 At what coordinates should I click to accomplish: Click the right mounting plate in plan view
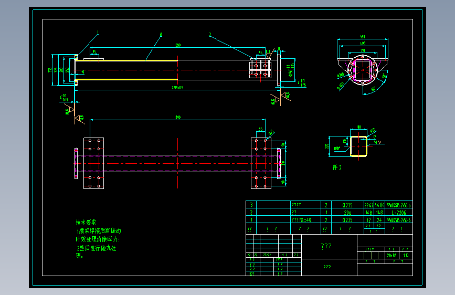click(x=261, y=163)
